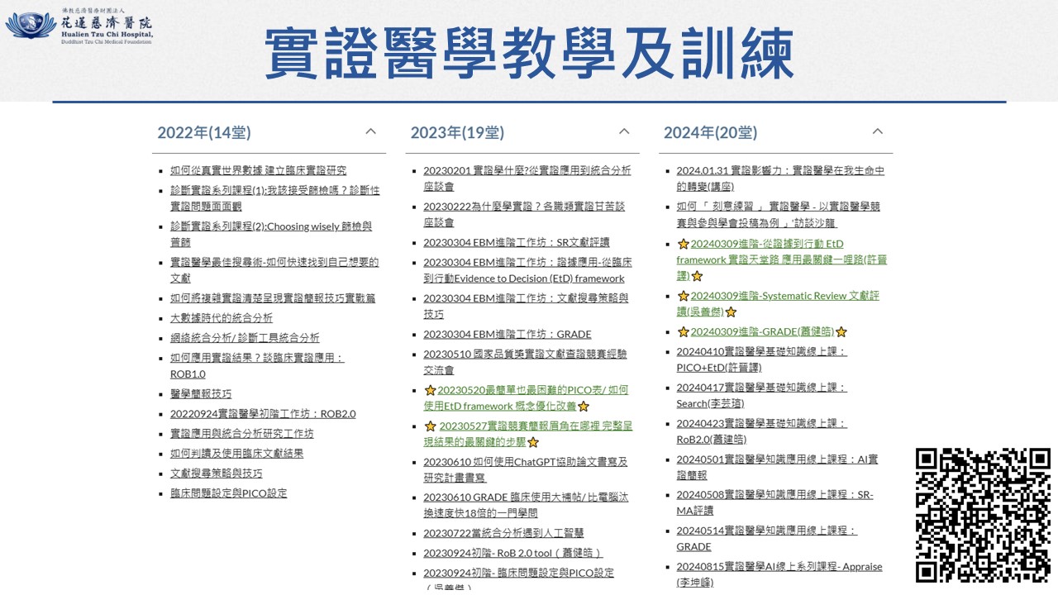1058x595 pixels.
Task: Collapse the 2023年(19堂) section chevron
Action: point(624,131)
